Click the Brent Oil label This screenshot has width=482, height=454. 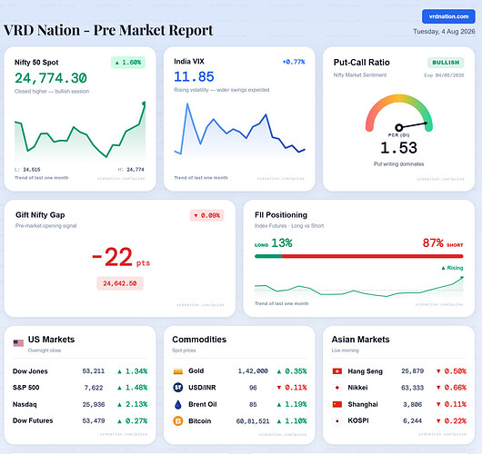[203, 405]
